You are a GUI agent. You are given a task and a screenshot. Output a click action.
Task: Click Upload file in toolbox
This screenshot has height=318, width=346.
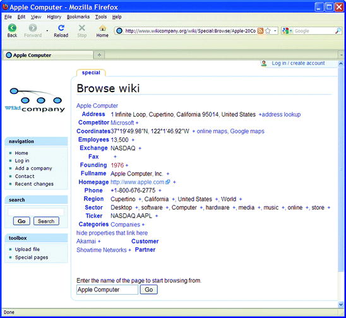click(27, 249)
